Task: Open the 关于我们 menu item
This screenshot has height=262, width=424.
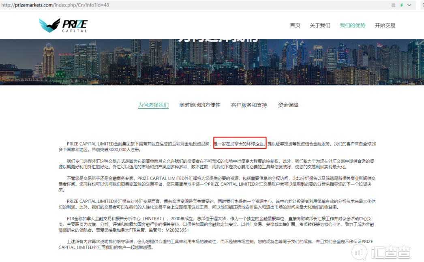Action: pyautogui.click(x=320, y=26)
